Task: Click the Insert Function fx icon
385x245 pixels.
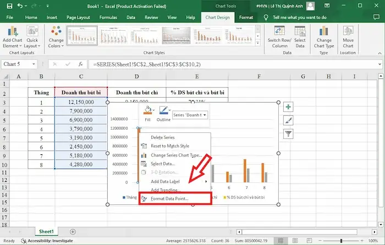Action: pyautogui.click(x=80, y=64)
